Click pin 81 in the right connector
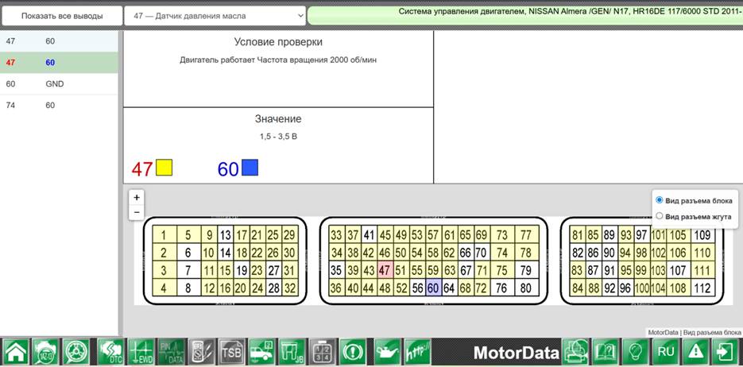 click(577, 235)
